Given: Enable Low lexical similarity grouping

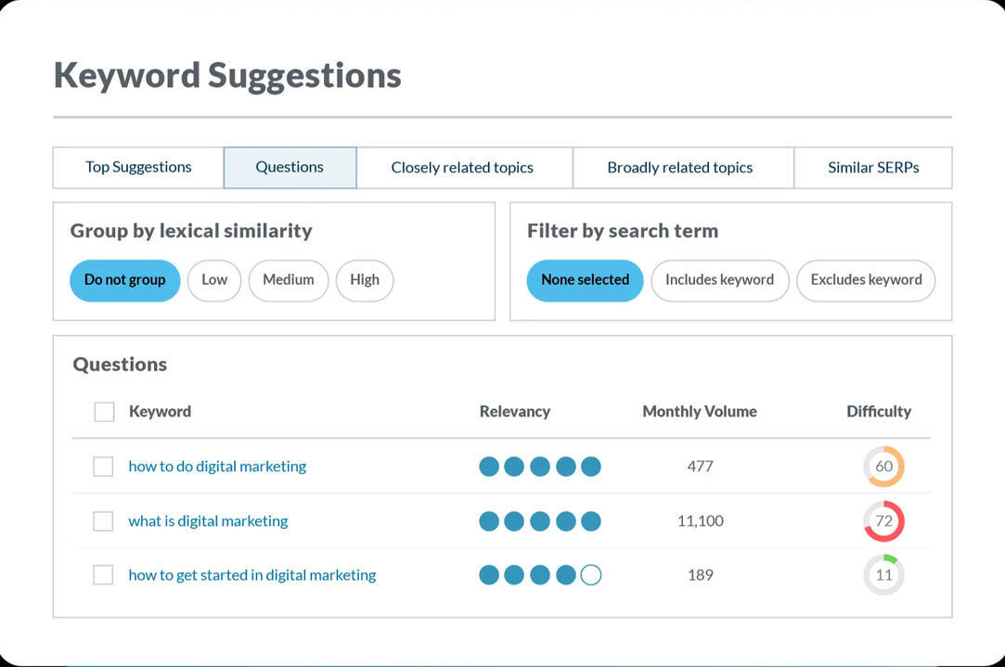Looking at the screenshot, I should tap(213, 280).
